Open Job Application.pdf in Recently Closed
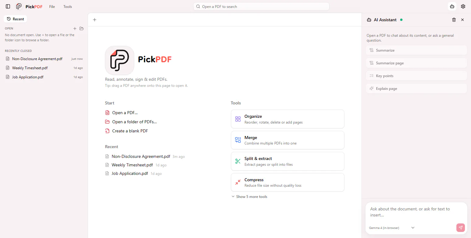 pos(44,77)
